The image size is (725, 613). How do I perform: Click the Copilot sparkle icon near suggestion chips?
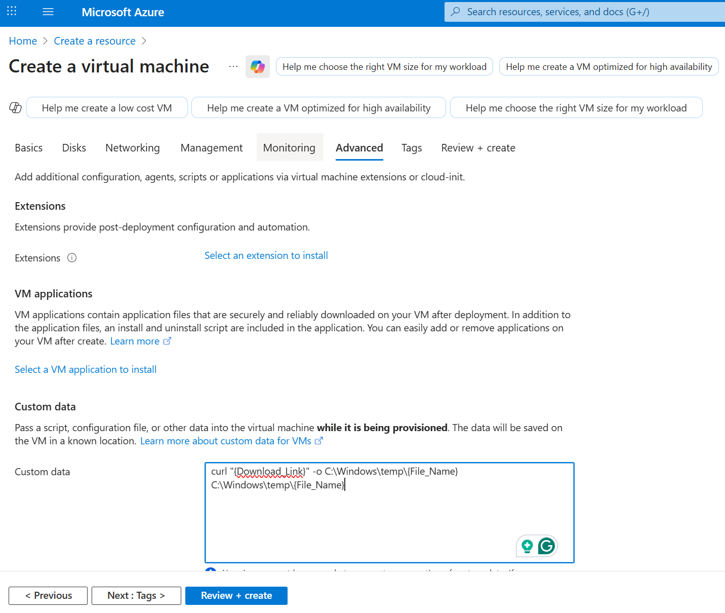(15, 107)
